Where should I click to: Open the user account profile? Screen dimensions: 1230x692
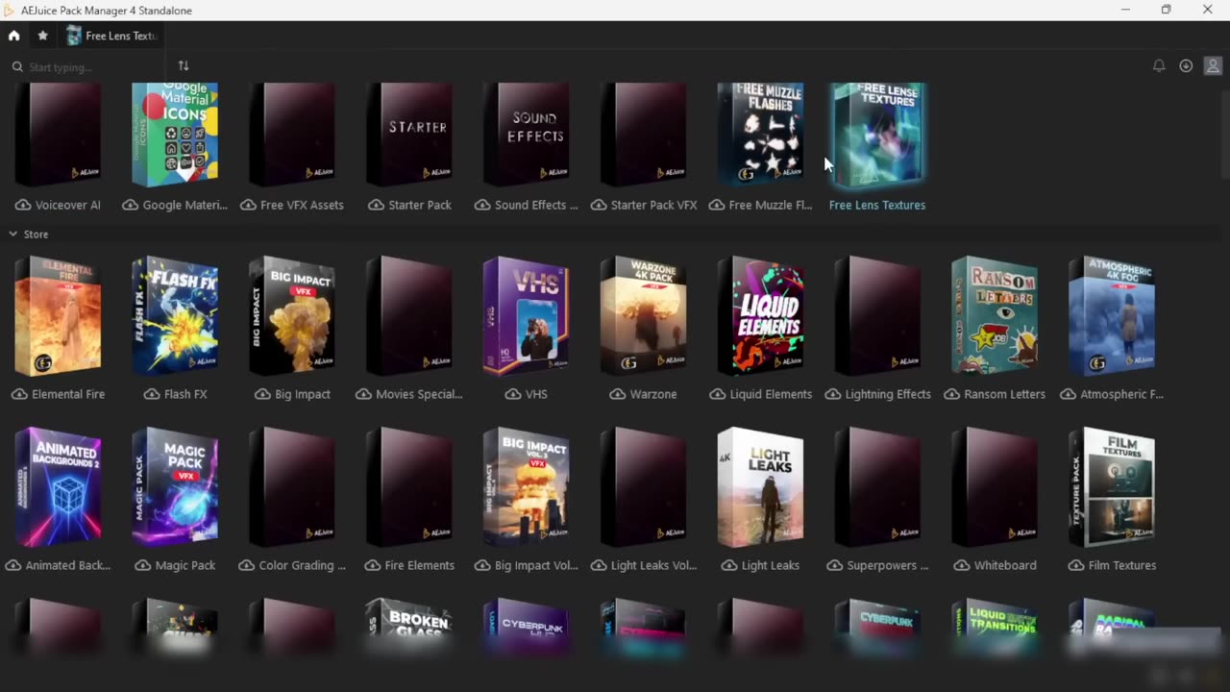click(x=1213, y=66)
